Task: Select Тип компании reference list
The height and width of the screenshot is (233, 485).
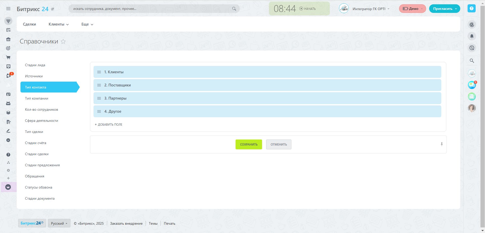Action: tap(37, 99)
